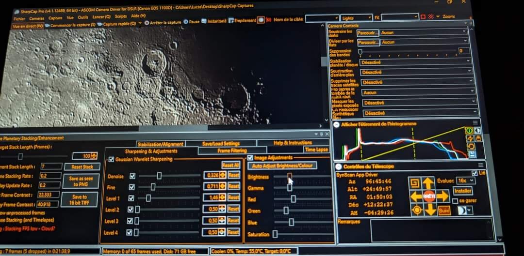Uncheck the Fine checkbox

point(132,187)
